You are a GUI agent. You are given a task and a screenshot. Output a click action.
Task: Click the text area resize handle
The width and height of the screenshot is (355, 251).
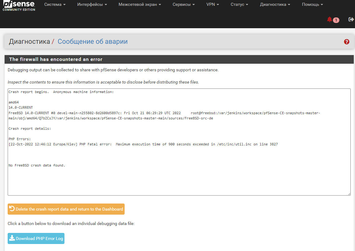click(x=349, y=194)
